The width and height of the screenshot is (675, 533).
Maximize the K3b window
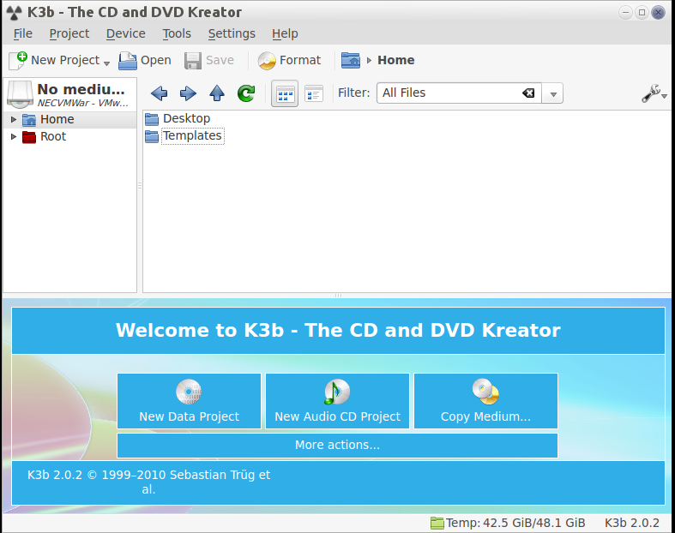642,13
